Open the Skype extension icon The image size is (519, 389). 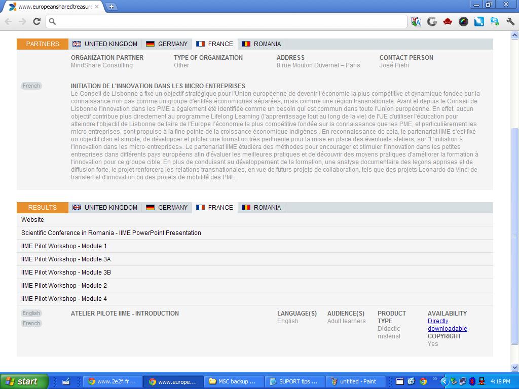(x=495, y=22)
